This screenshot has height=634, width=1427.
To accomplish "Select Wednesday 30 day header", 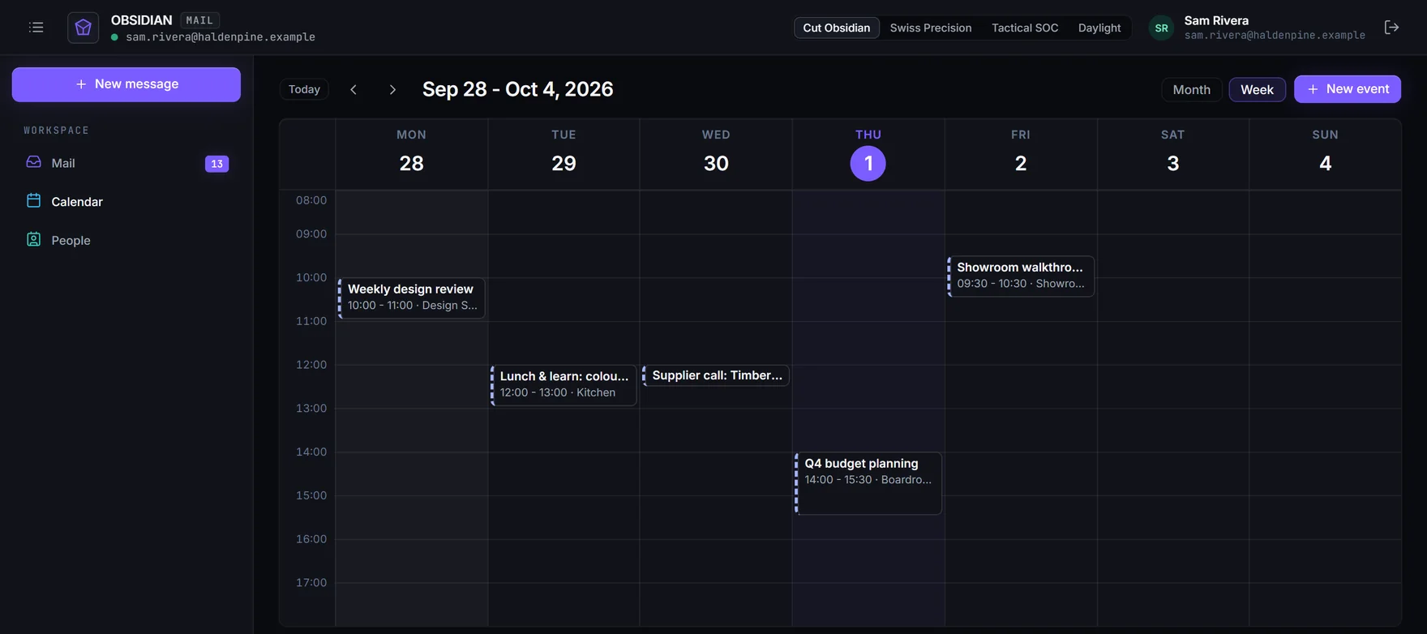I will (716, 154).
